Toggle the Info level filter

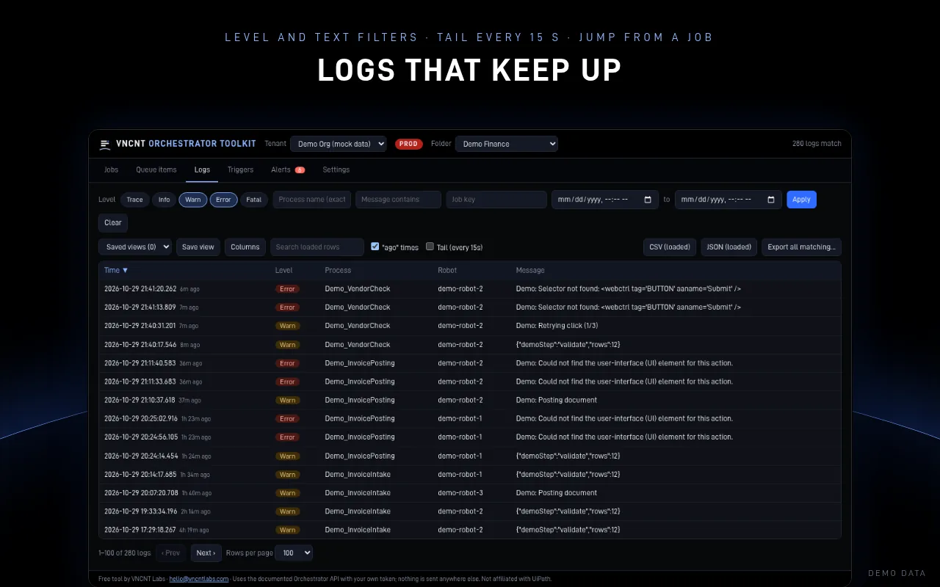(x=164, y=200)
